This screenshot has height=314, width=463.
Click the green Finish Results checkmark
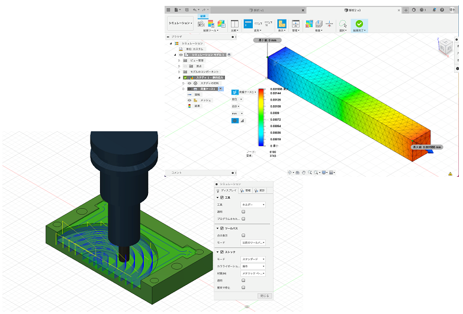click(x=359, y=24)
